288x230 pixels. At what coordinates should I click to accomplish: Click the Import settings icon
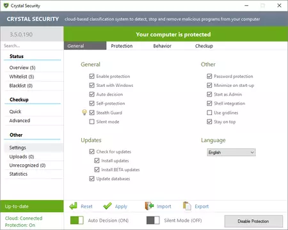(149, 206)
